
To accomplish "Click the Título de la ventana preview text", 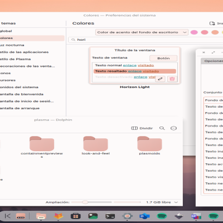I will click(x=135, y=50).
